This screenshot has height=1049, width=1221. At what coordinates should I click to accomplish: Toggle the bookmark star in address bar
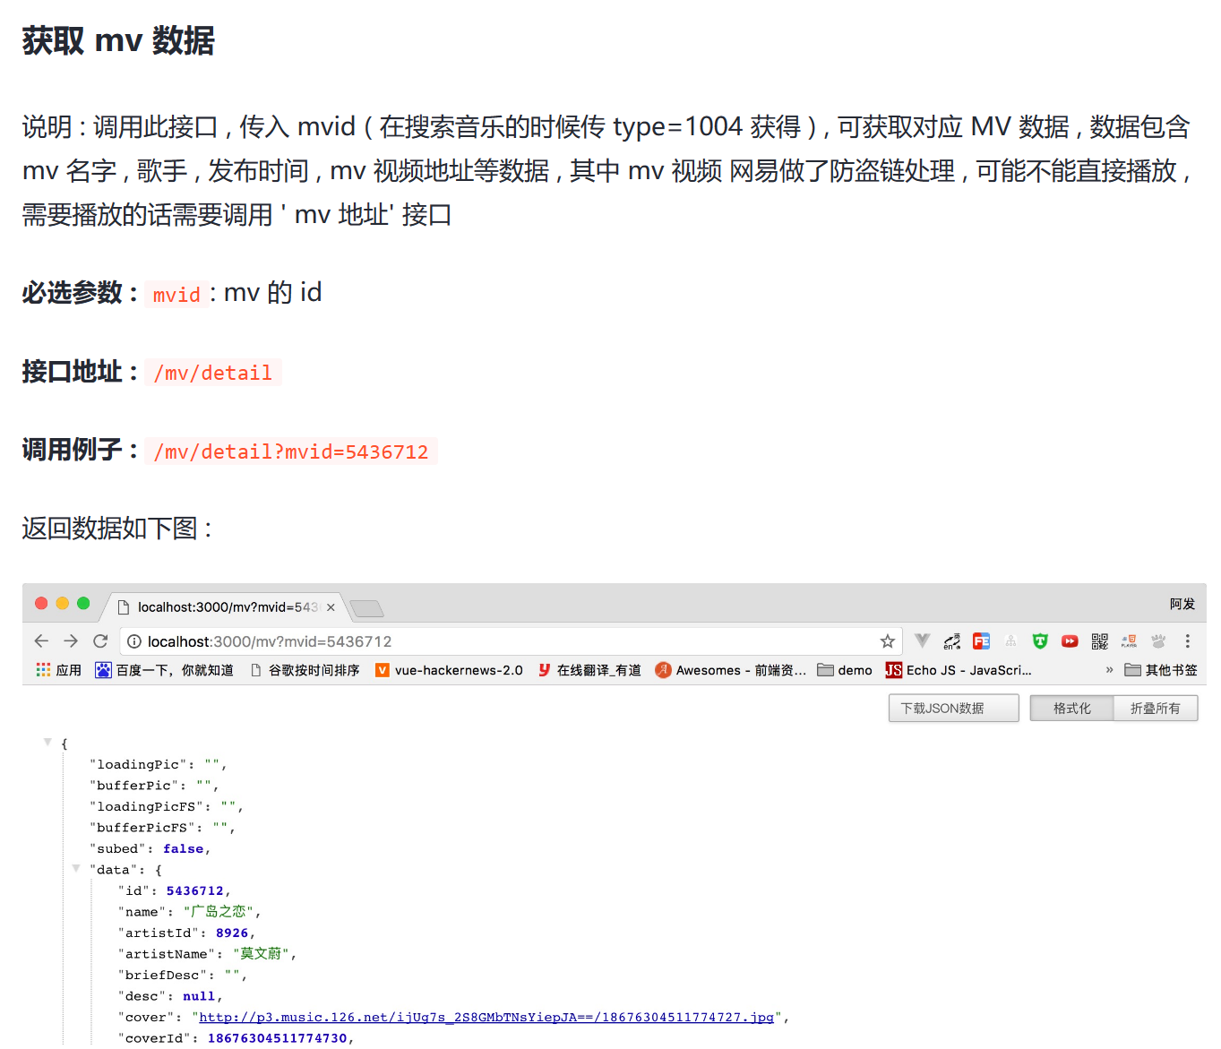pyautogui.click(x=886, y=641)
